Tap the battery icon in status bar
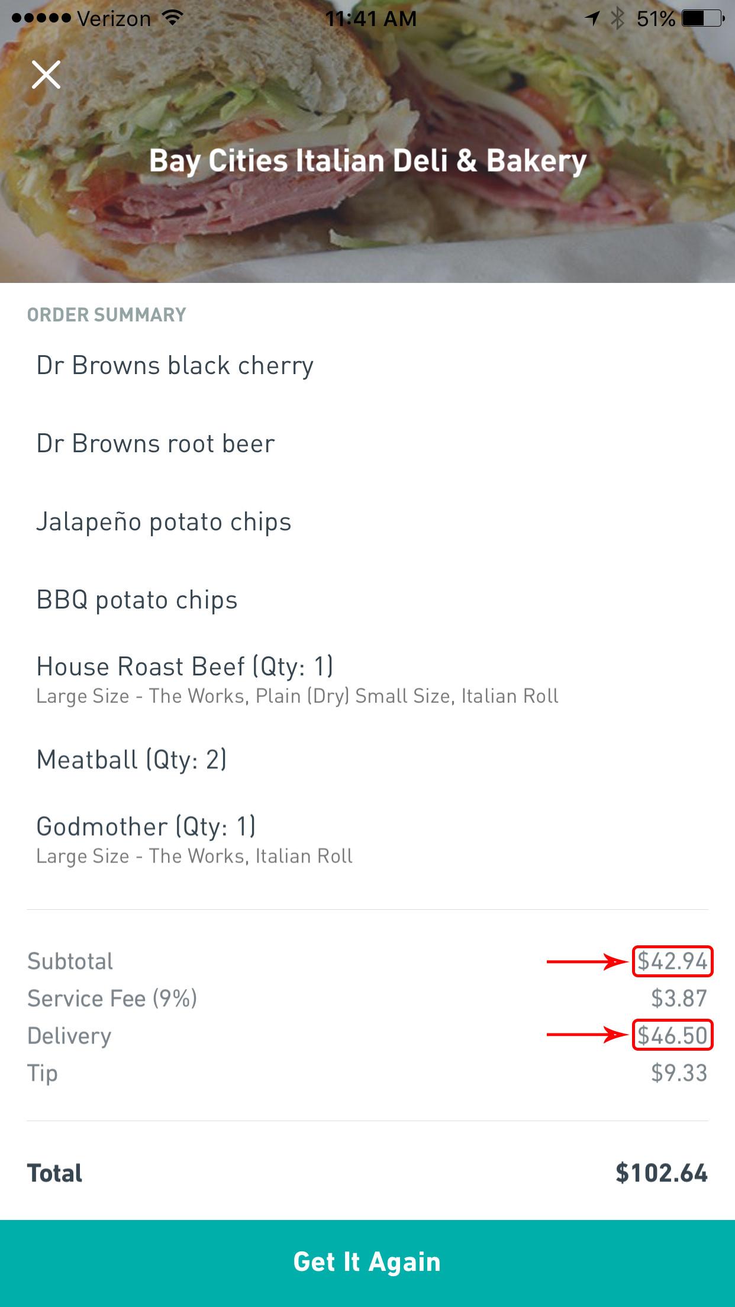 point(703,19)
